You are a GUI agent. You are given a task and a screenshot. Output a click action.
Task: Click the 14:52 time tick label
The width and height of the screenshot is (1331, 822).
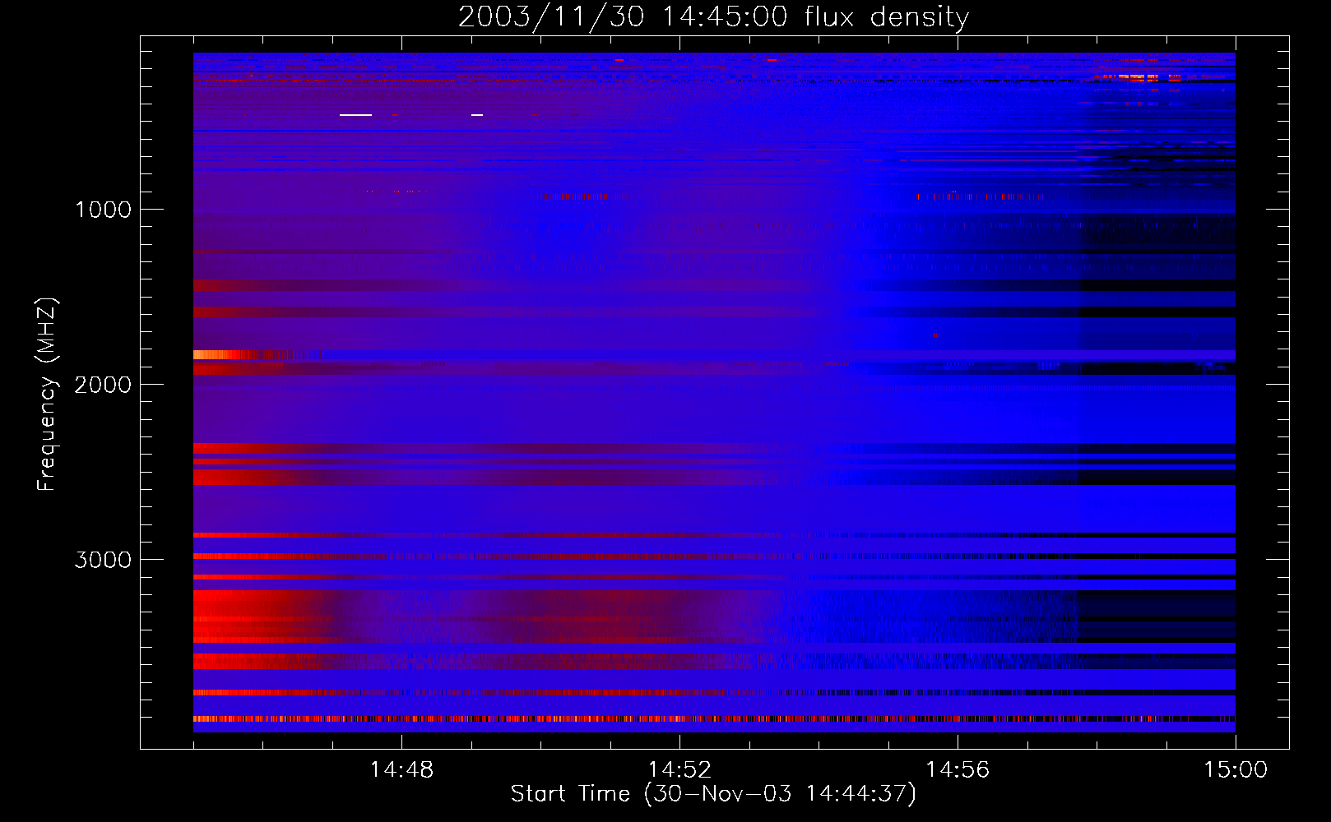coord(679,770)
